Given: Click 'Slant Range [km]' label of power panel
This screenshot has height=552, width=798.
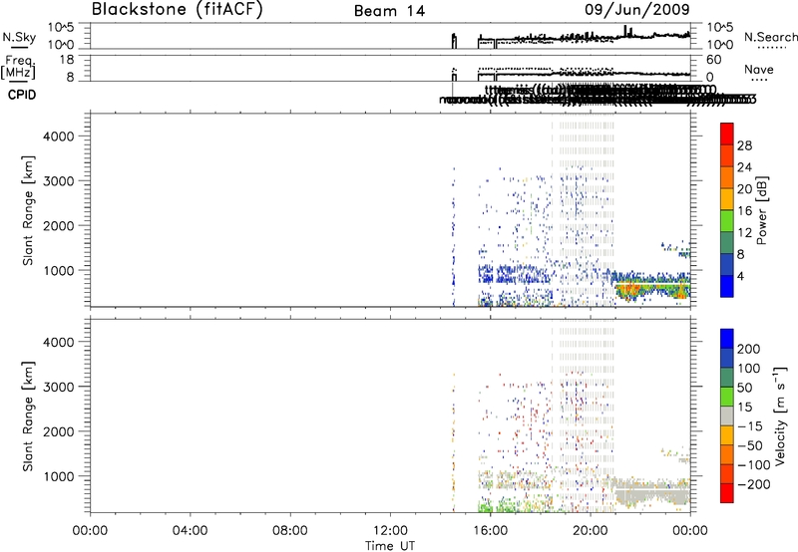Looking at the screenshot, I should [28, 210].
